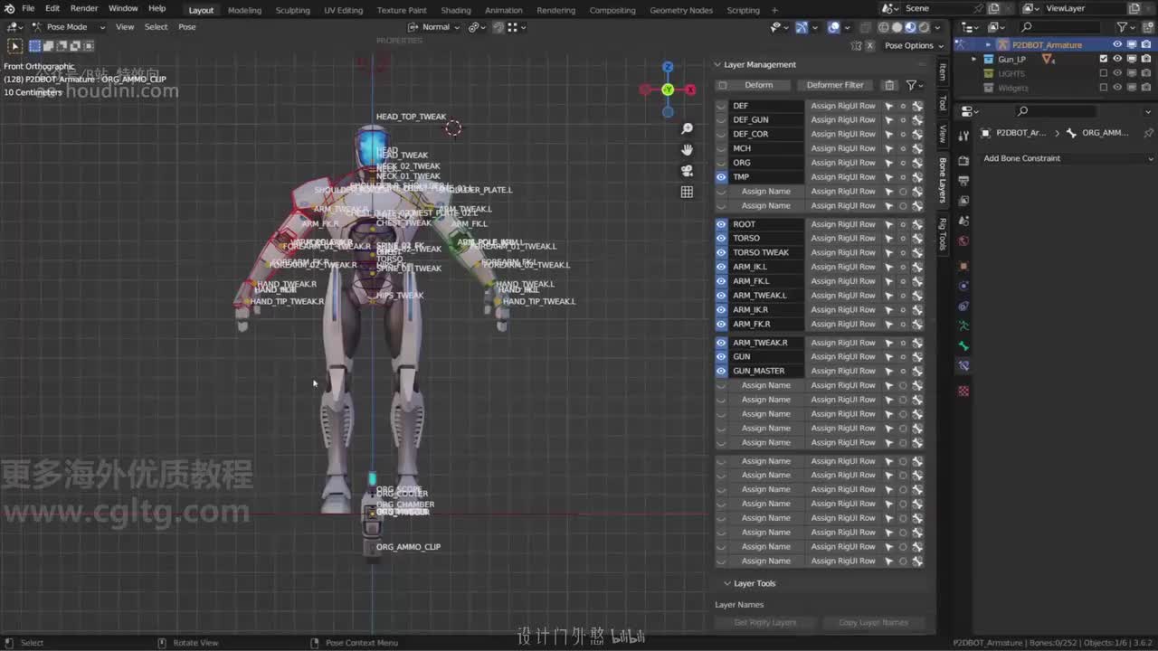Image resolution: width=1158 pixels, height=651 pixels.
Task: Expand the Gun_LP collection in outliner
Action: coord(974,59)
